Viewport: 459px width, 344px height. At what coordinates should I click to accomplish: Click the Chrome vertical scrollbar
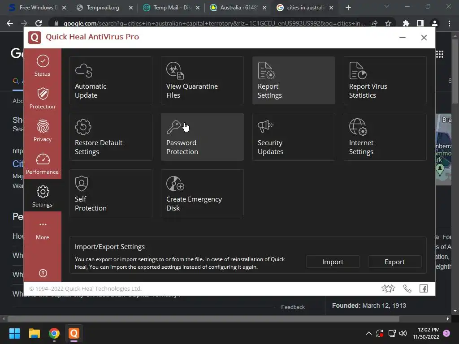pyautogui.click(x=455, y=71)
